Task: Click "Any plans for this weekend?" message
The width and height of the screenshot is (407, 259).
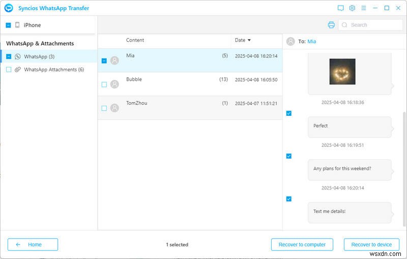Action: point(350,170)
